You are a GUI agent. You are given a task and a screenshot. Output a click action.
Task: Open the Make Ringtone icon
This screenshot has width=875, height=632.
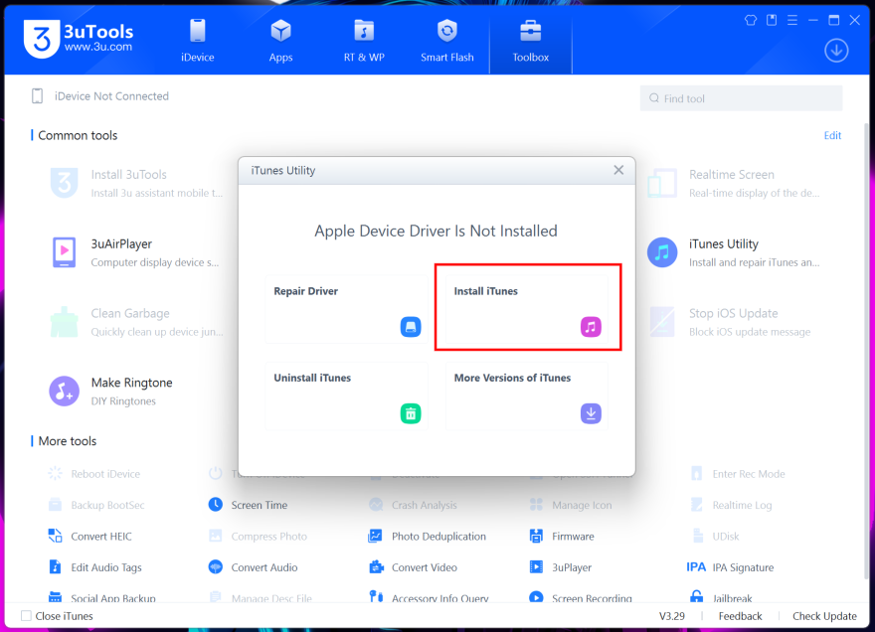64,391
